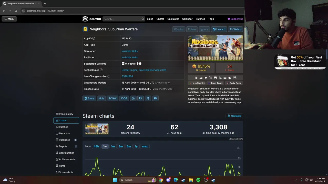
Task: Open the game's X (Twitter) link icon
Action: [148, 98]
